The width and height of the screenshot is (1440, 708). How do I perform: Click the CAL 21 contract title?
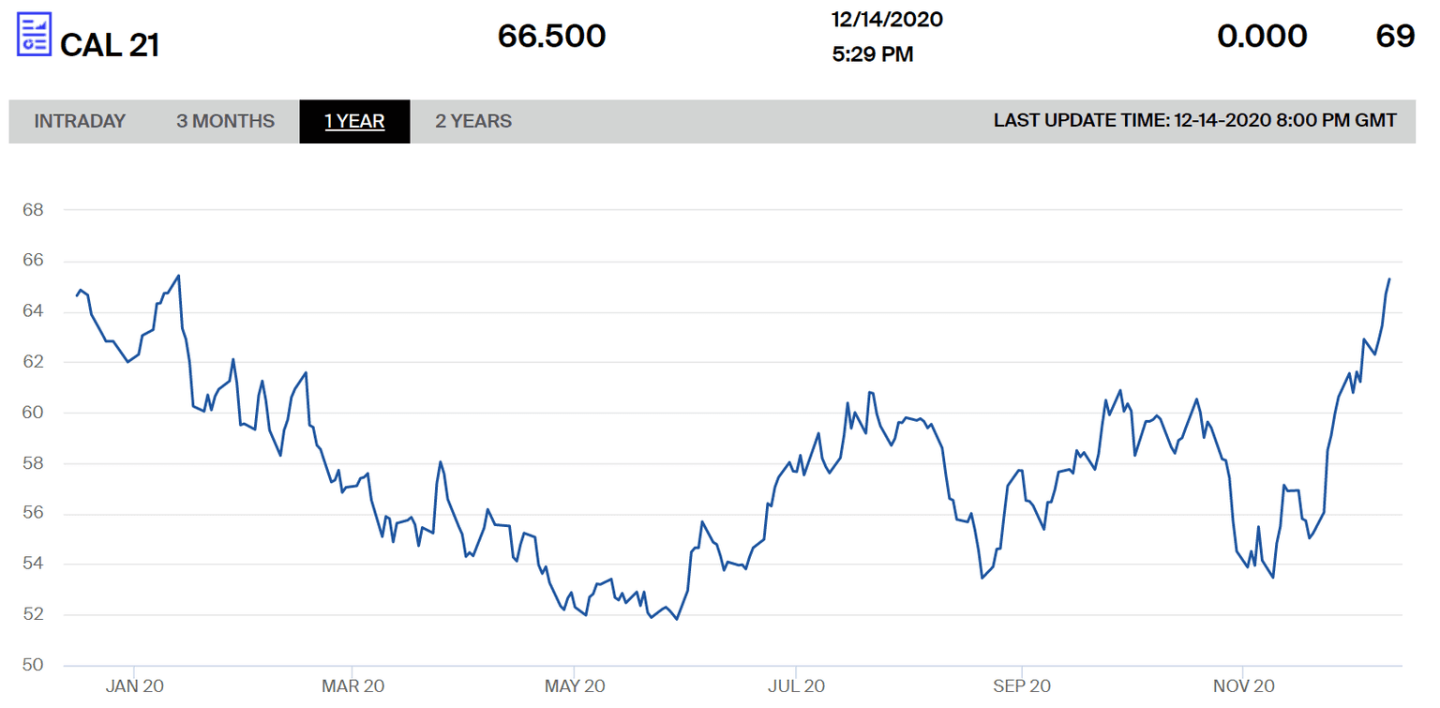click(x=110, y=45)
